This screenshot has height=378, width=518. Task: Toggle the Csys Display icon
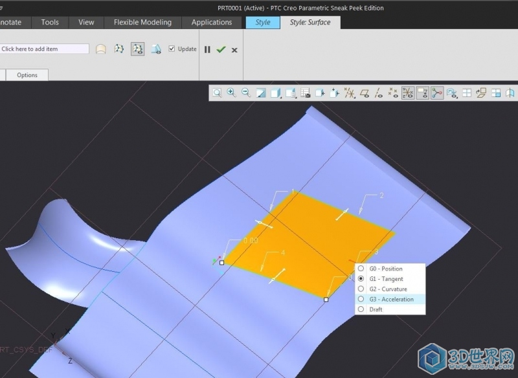coord(408,93)
